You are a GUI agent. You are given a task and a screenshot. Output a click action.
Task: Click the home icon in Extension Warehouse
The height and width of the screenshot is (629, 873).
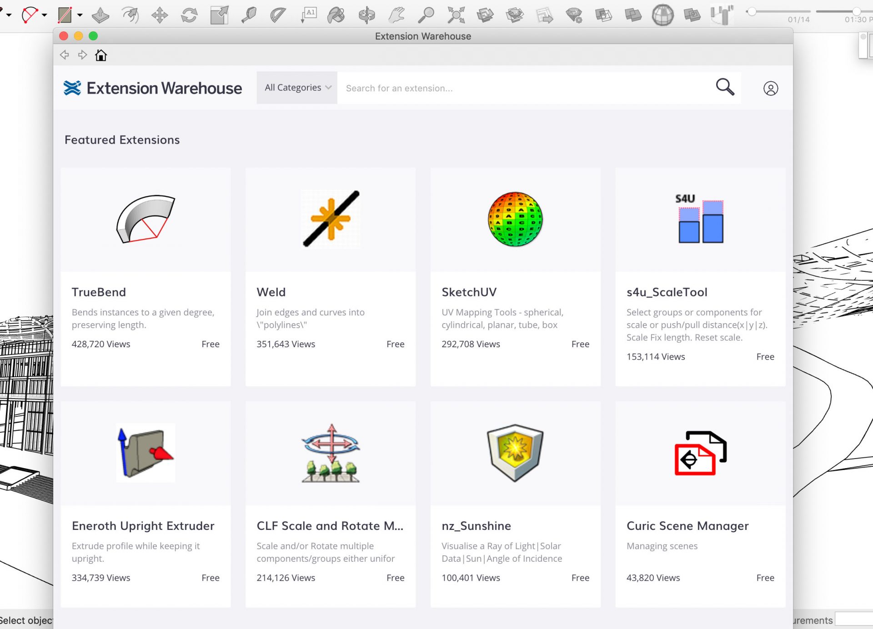coord(101,55)
